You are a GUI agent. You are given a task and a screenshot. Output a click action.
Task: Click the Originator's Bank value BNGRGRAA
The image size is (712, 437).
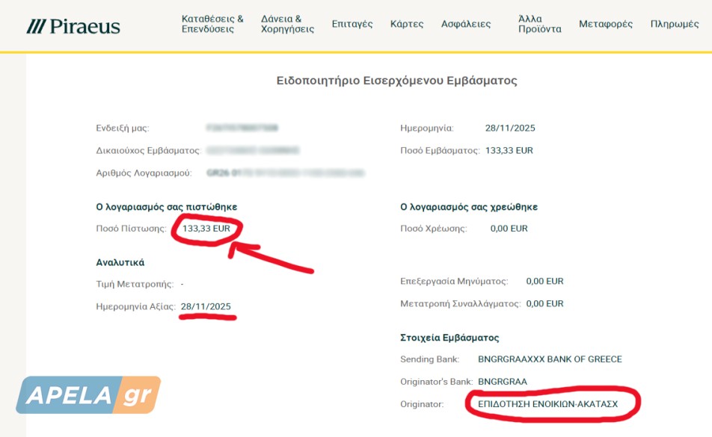pyautogui.click(x=503, y=382)
